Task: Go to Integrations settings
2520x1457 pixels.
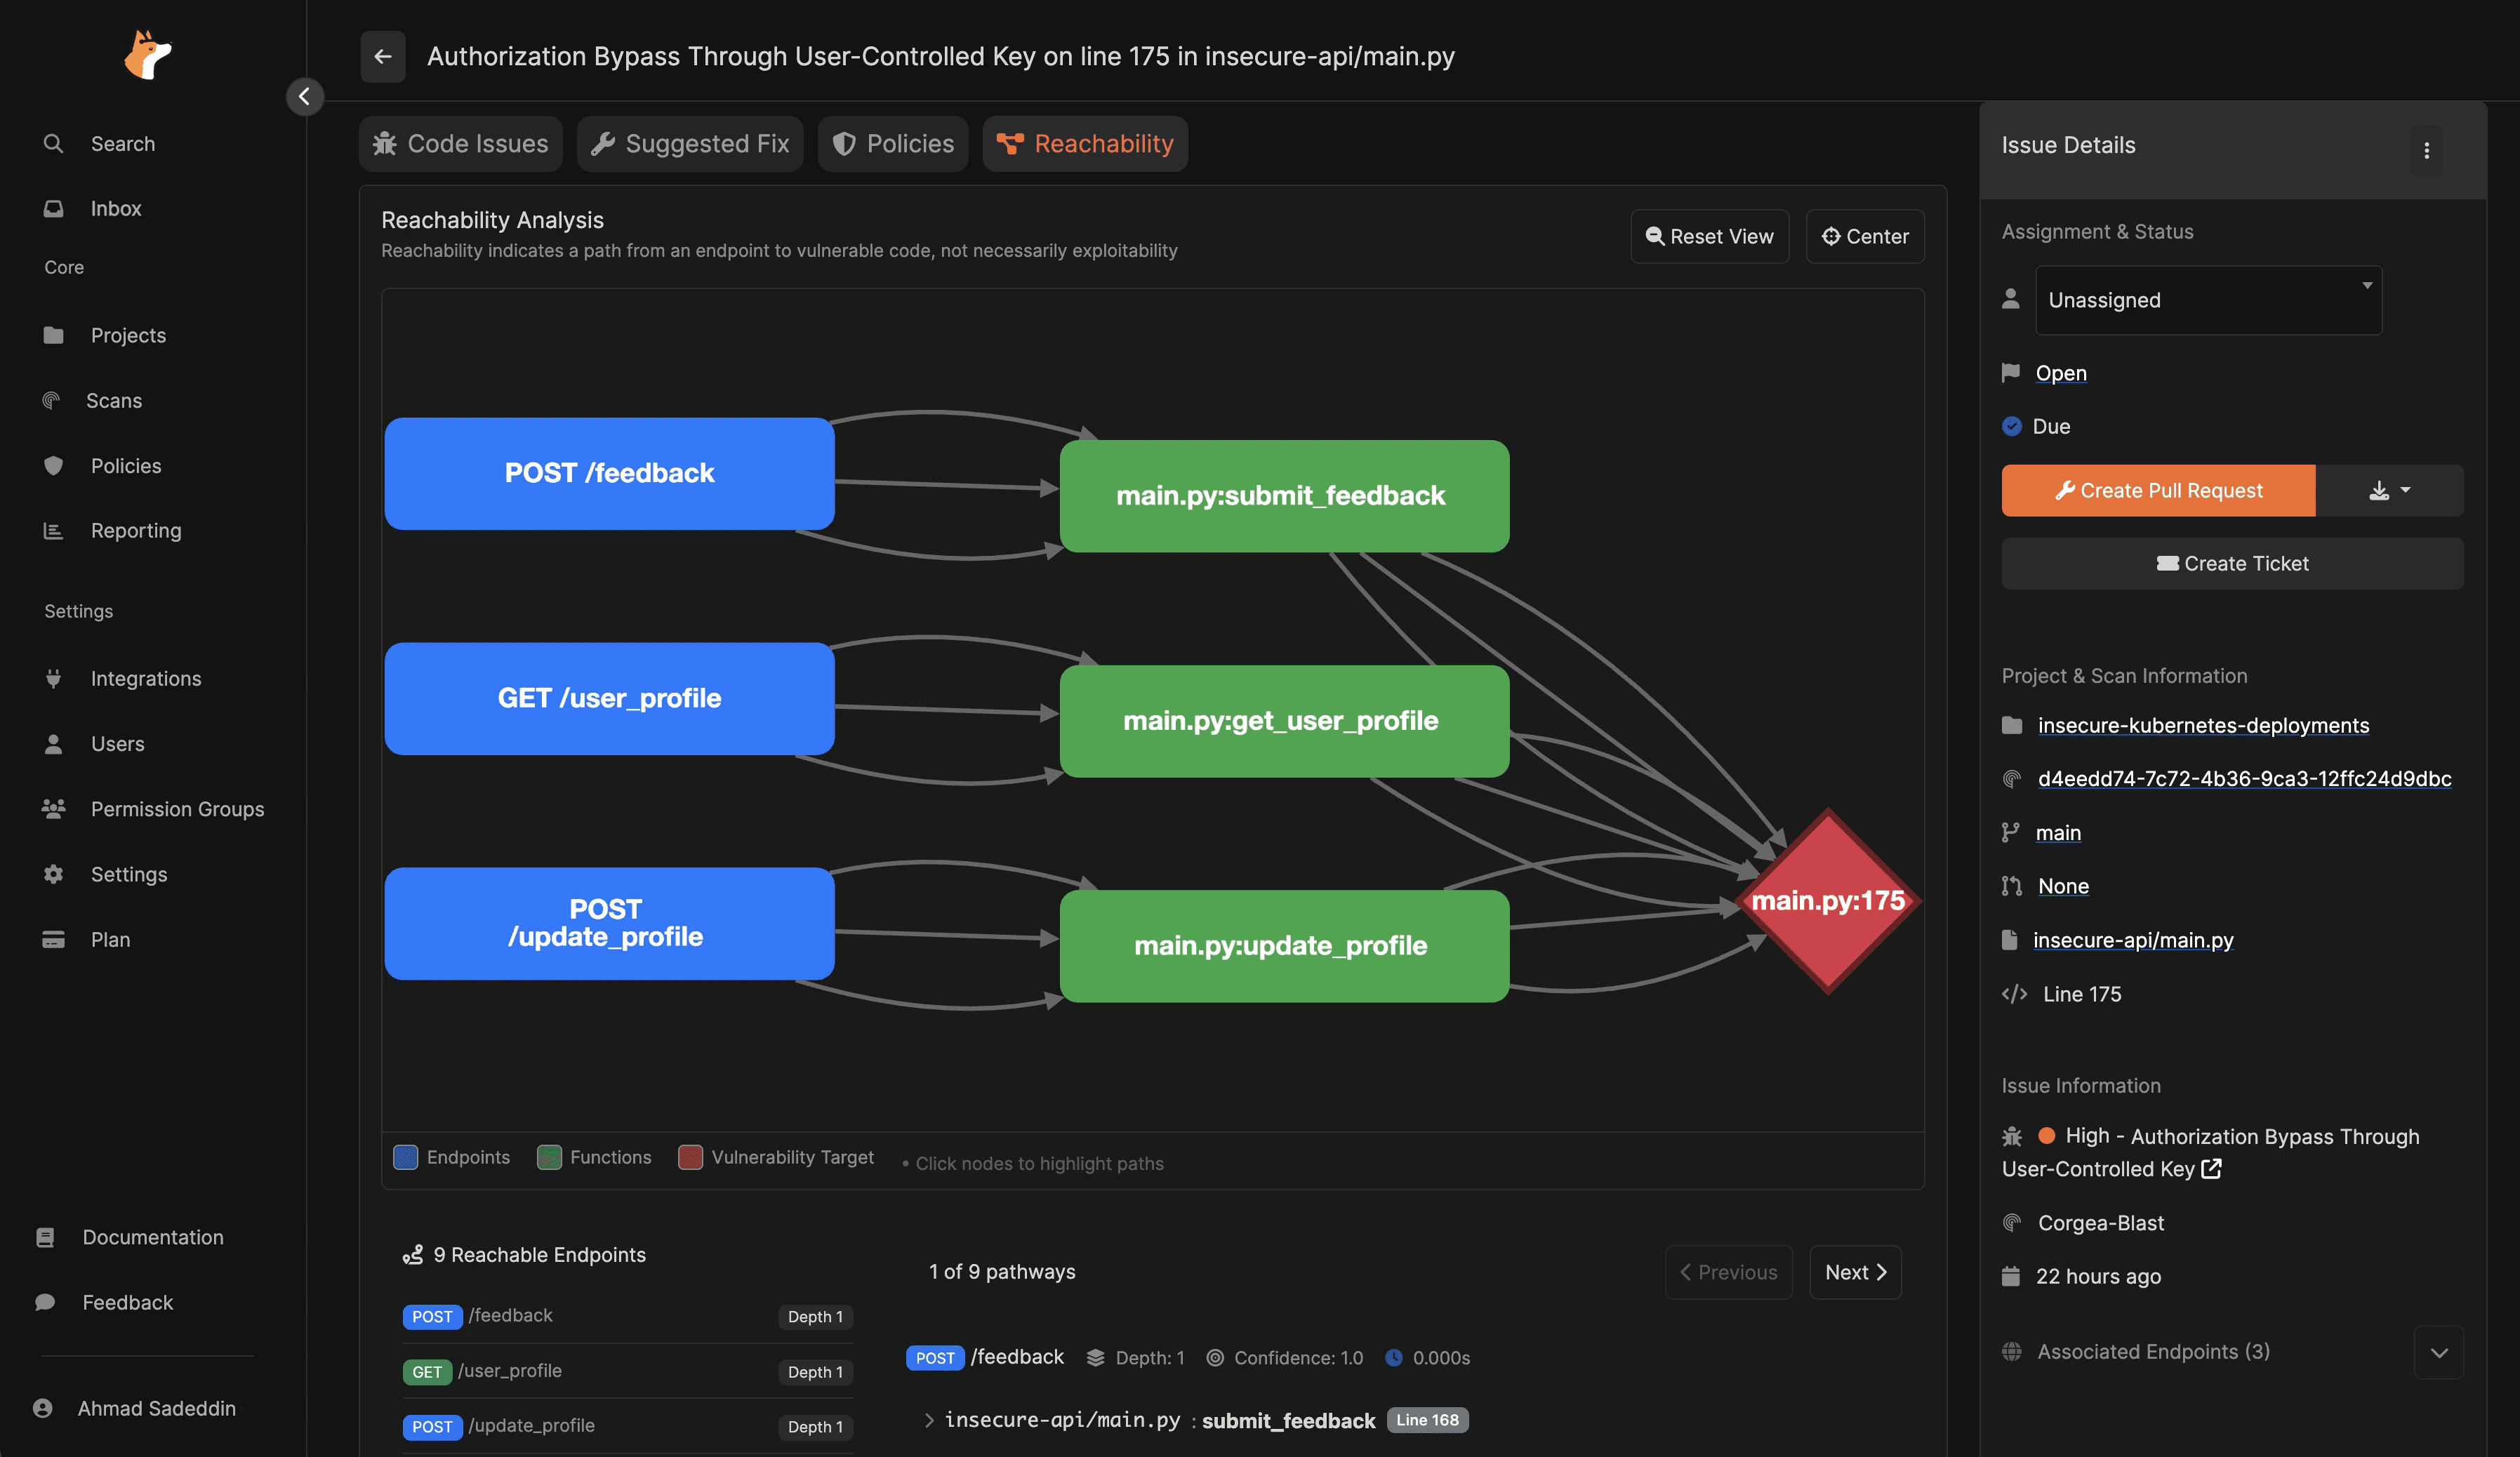Action: 145,678
